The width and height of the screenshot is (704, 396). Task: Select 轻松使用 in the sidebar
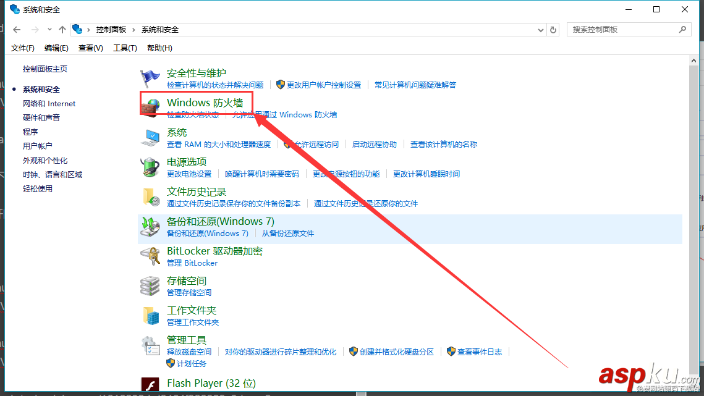37,189
